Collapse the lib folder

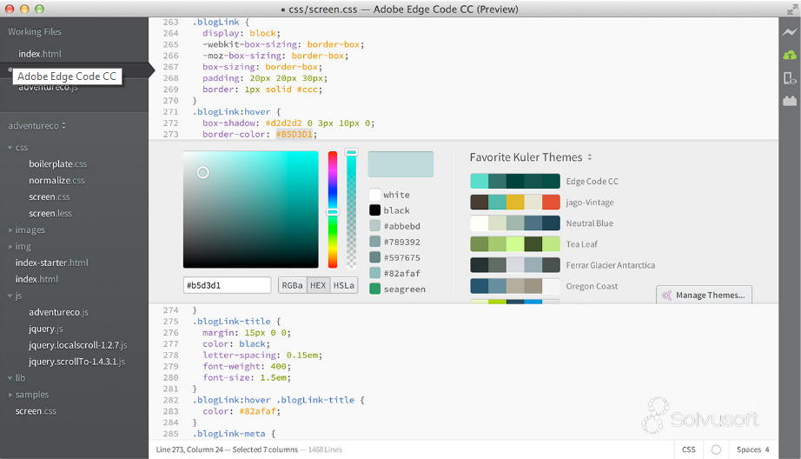(10, 378)
